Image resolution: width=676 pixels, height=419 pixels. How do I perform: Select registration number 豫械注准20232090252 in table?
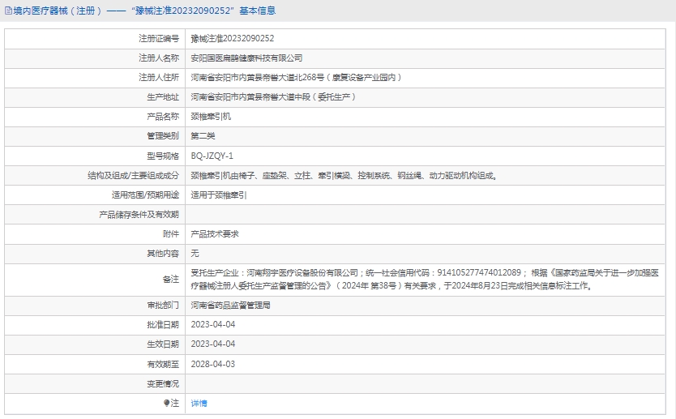coord(232,38)
